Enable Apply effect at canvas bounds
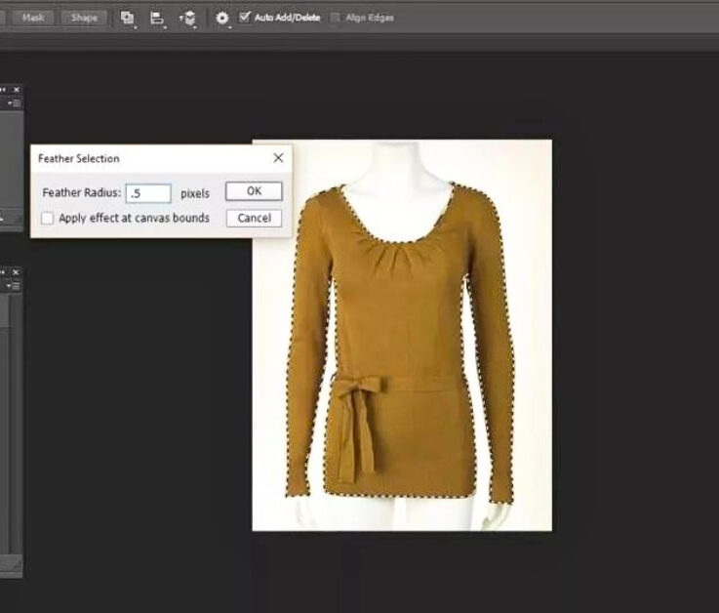 [47, 218]
